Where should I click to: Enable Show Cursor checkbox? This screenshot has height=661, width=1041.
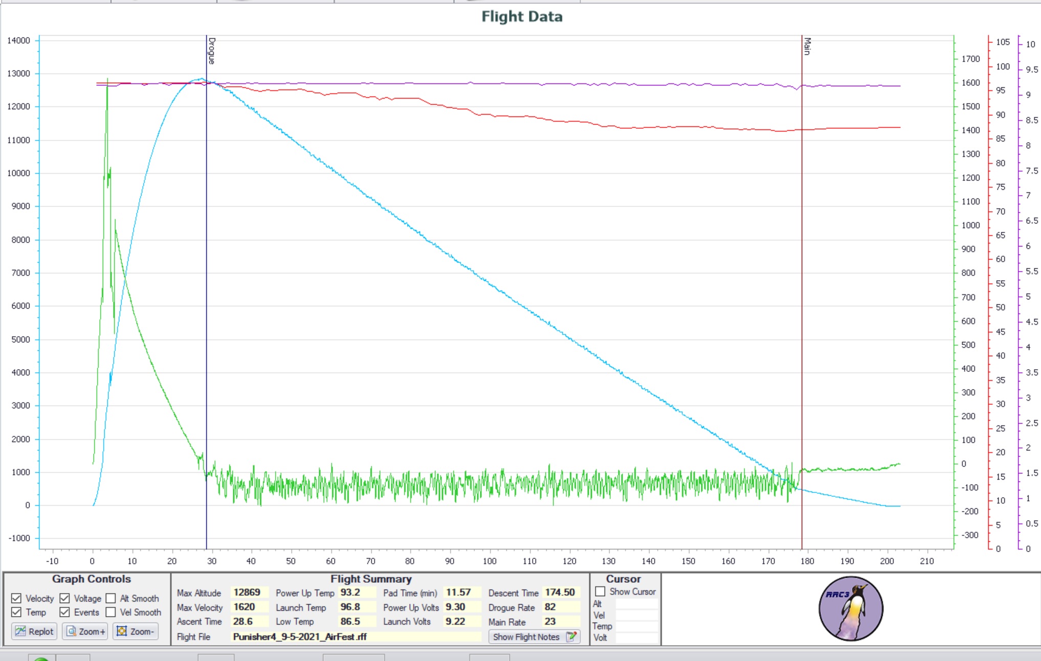click(x=600, y=591)
